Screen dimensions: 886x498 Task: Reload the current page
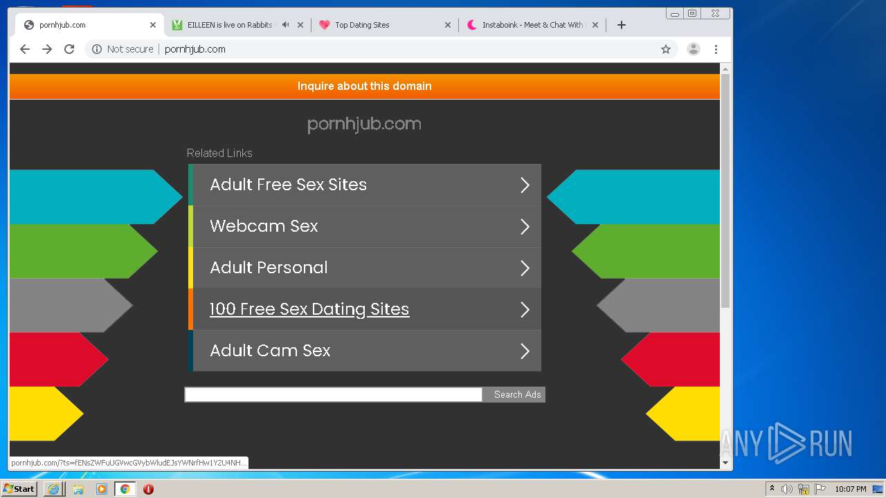point(69,49)
